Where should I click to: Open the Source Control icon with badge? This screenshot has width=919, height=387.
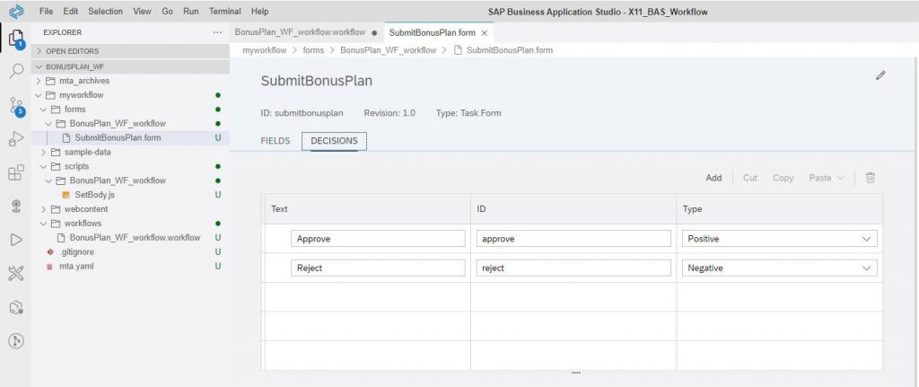point(16,106)
